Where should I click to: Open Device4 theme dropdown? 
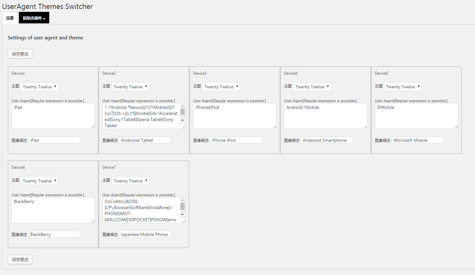pyautogui.click(x=312, y=86)
